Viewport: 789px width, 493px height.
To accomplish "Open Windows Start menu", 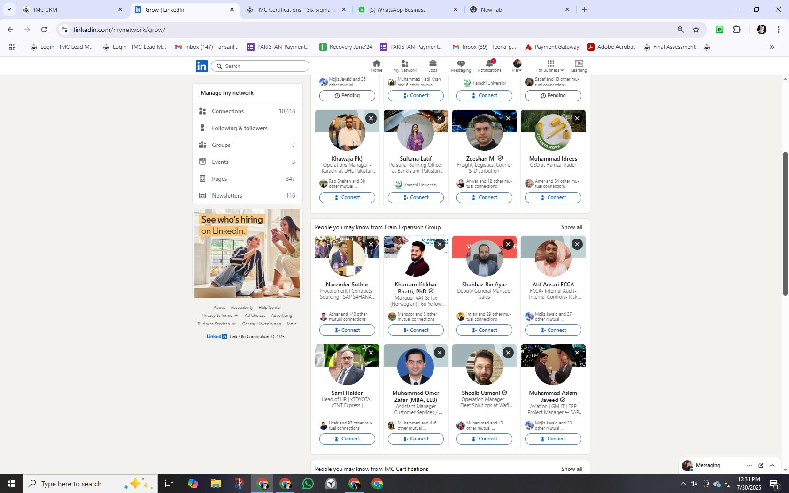I will coord(11,484).
